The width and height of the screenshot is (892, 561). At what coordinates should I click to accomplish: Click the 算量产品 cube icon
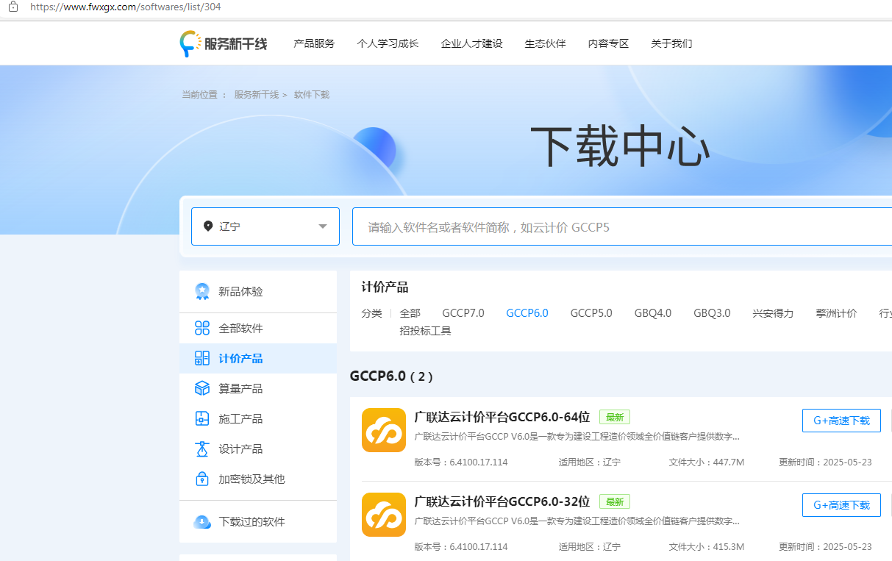202,388
